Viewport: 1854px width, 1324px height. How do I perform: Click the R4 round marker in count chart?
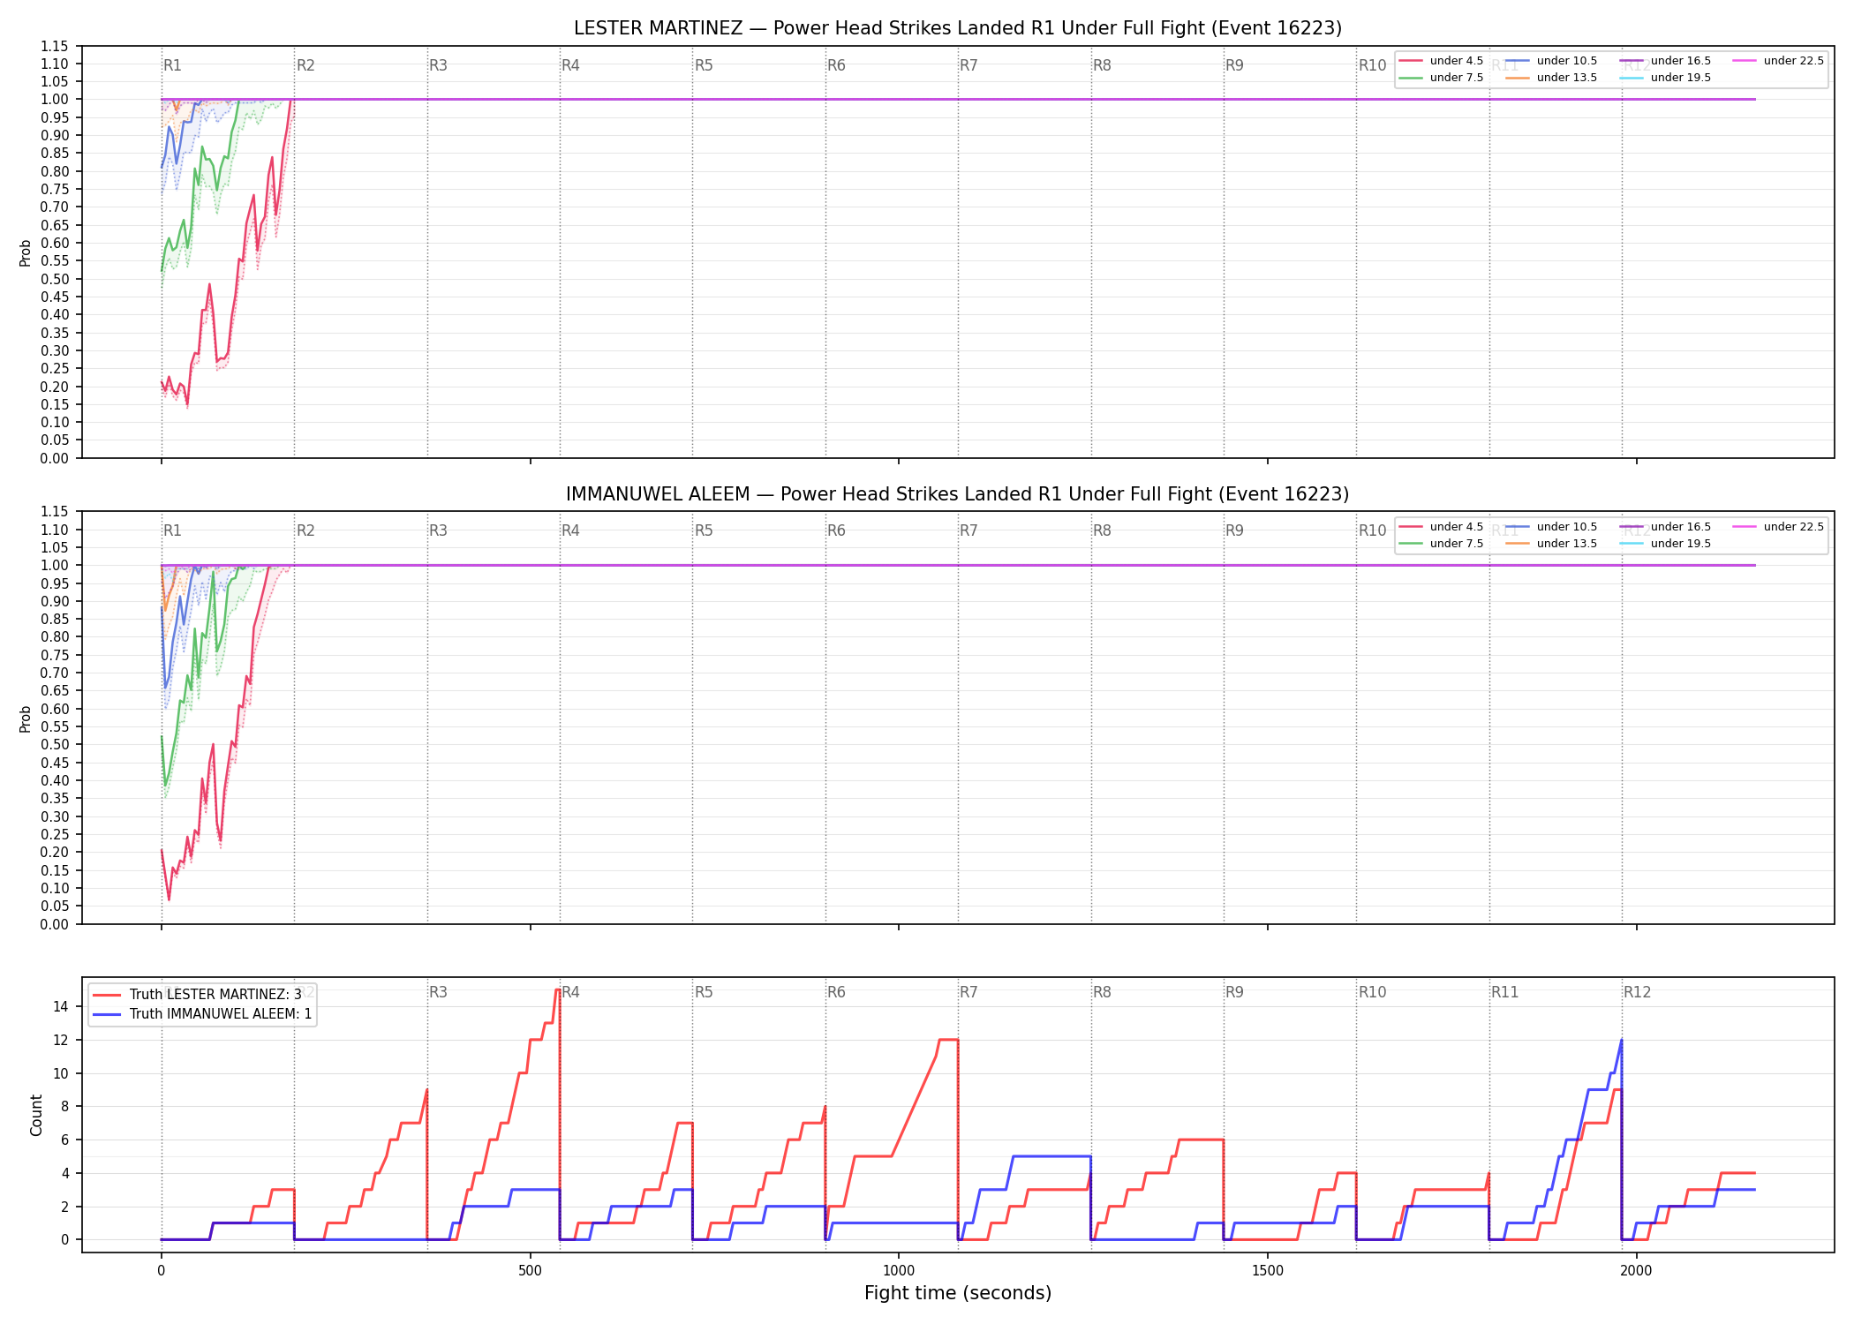pyautogui.click(x=570, y=992)
